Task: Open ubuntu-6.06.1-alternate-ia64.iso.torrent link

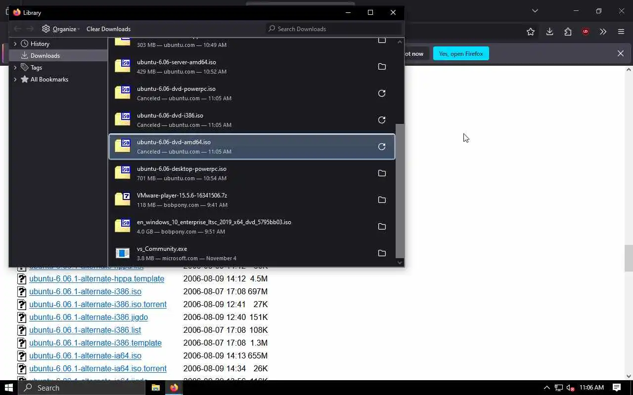Action: [x=98, y=368]
